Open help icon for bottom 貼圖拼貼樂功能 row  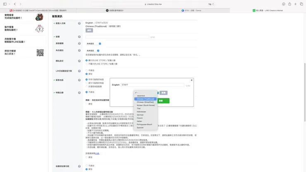[79, 166]
